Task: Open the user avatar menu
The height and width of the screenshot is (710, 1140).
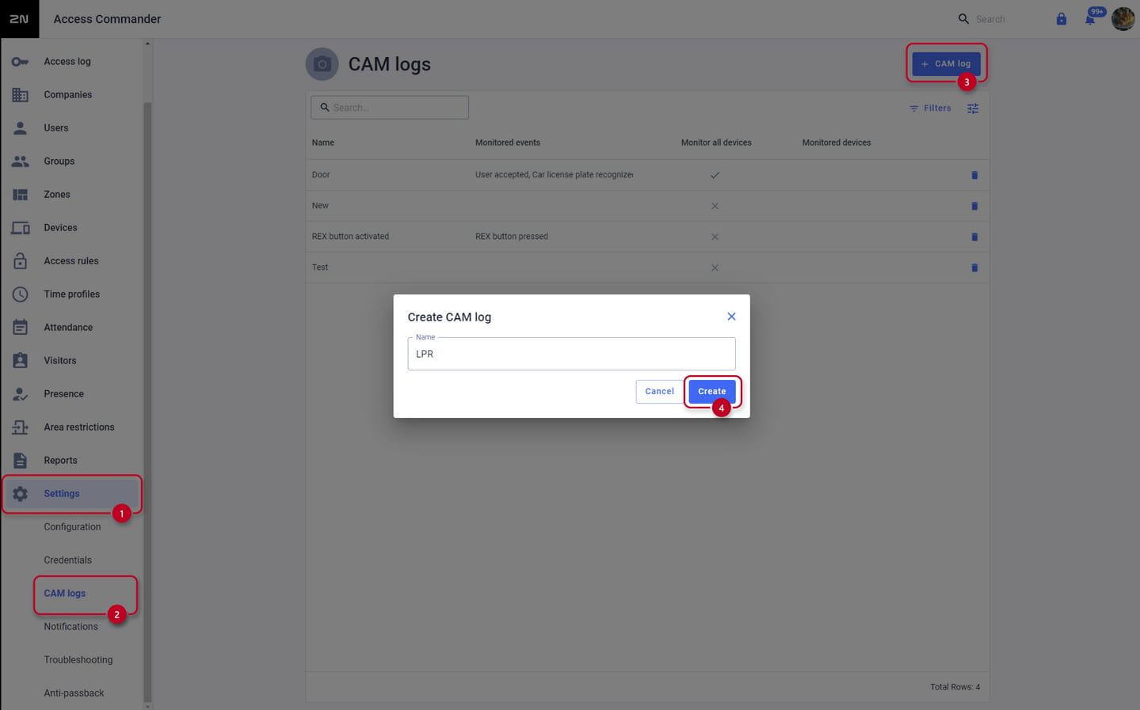Action: coord(1123,19)
